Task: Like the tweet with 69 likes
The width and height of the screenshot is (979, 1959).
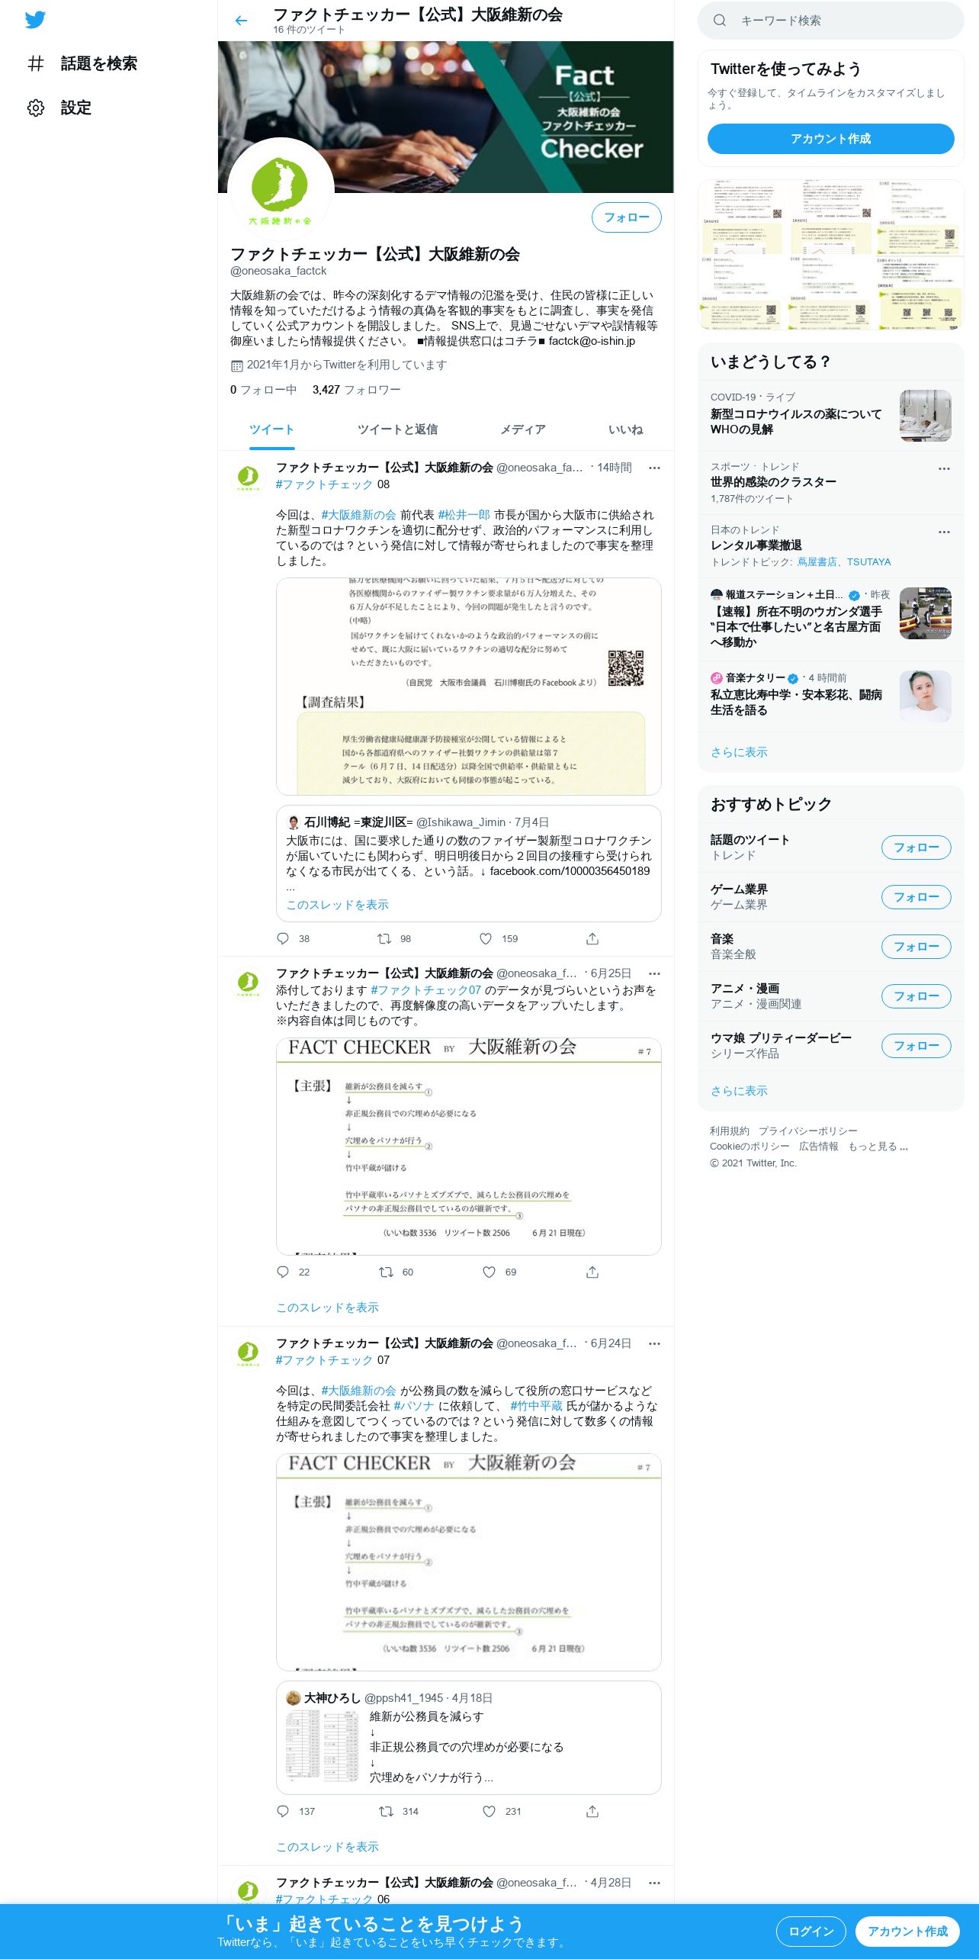Action: (x=489, y=1272)
